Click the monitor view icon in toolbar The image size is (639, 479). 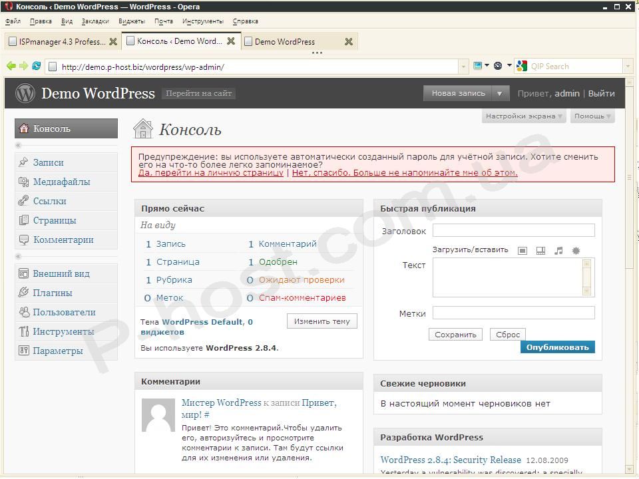[x=478, y=66]
